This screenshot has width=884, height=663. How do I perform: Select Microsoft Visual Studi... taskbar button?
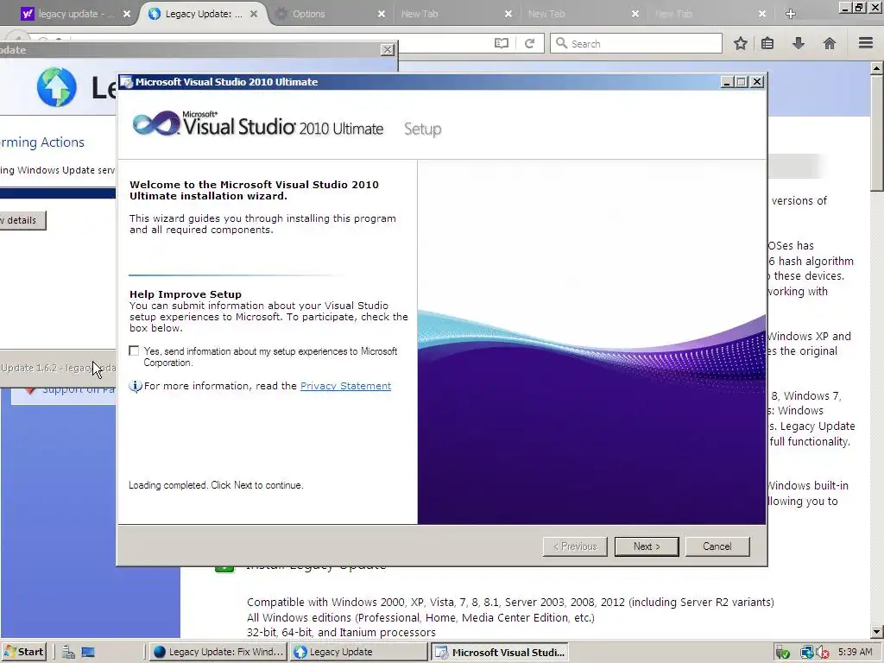coord(500,652)
